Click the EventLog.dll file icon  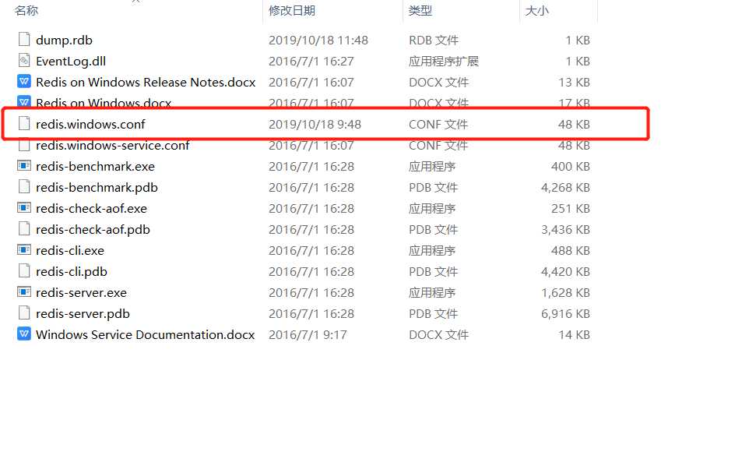click(23, 61)
